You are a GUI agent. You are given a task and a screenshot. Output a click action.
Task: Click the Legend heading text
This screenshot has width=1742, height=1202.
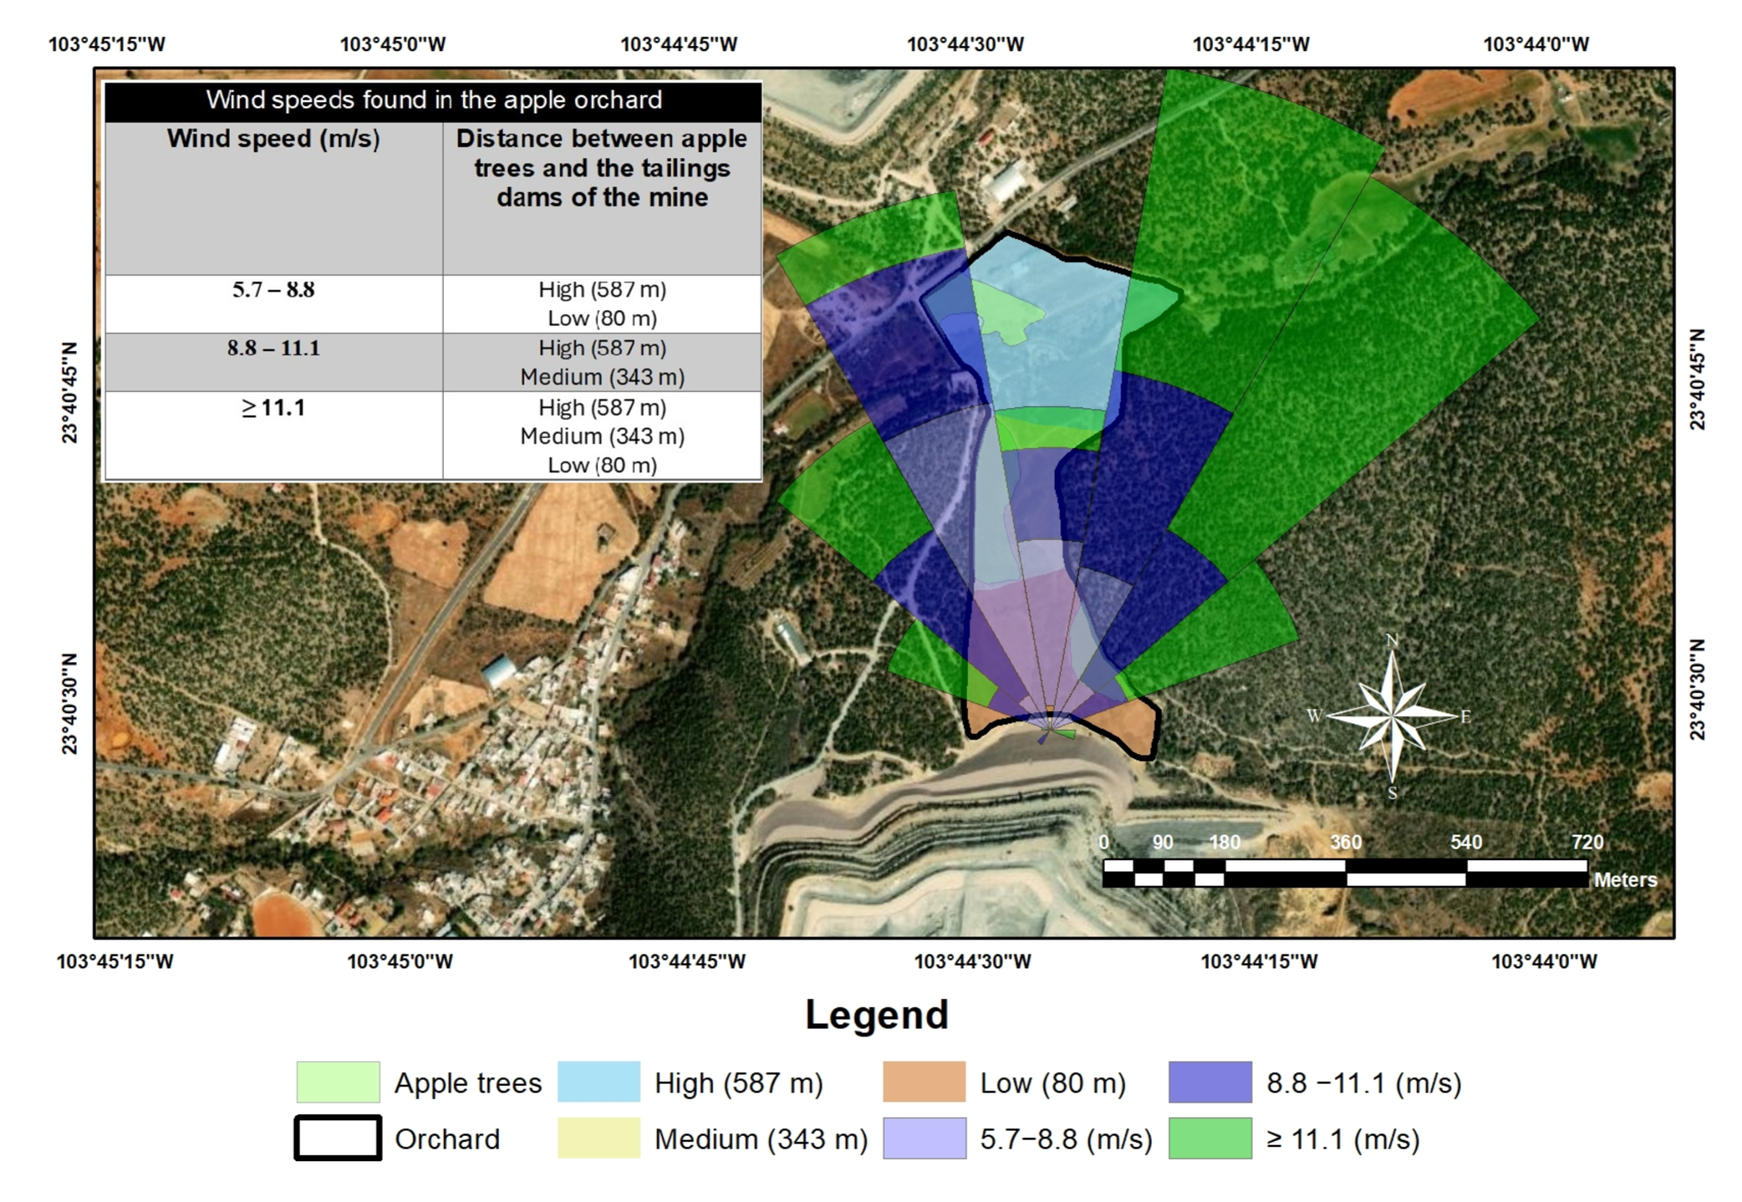click(x=876, y=1014)
